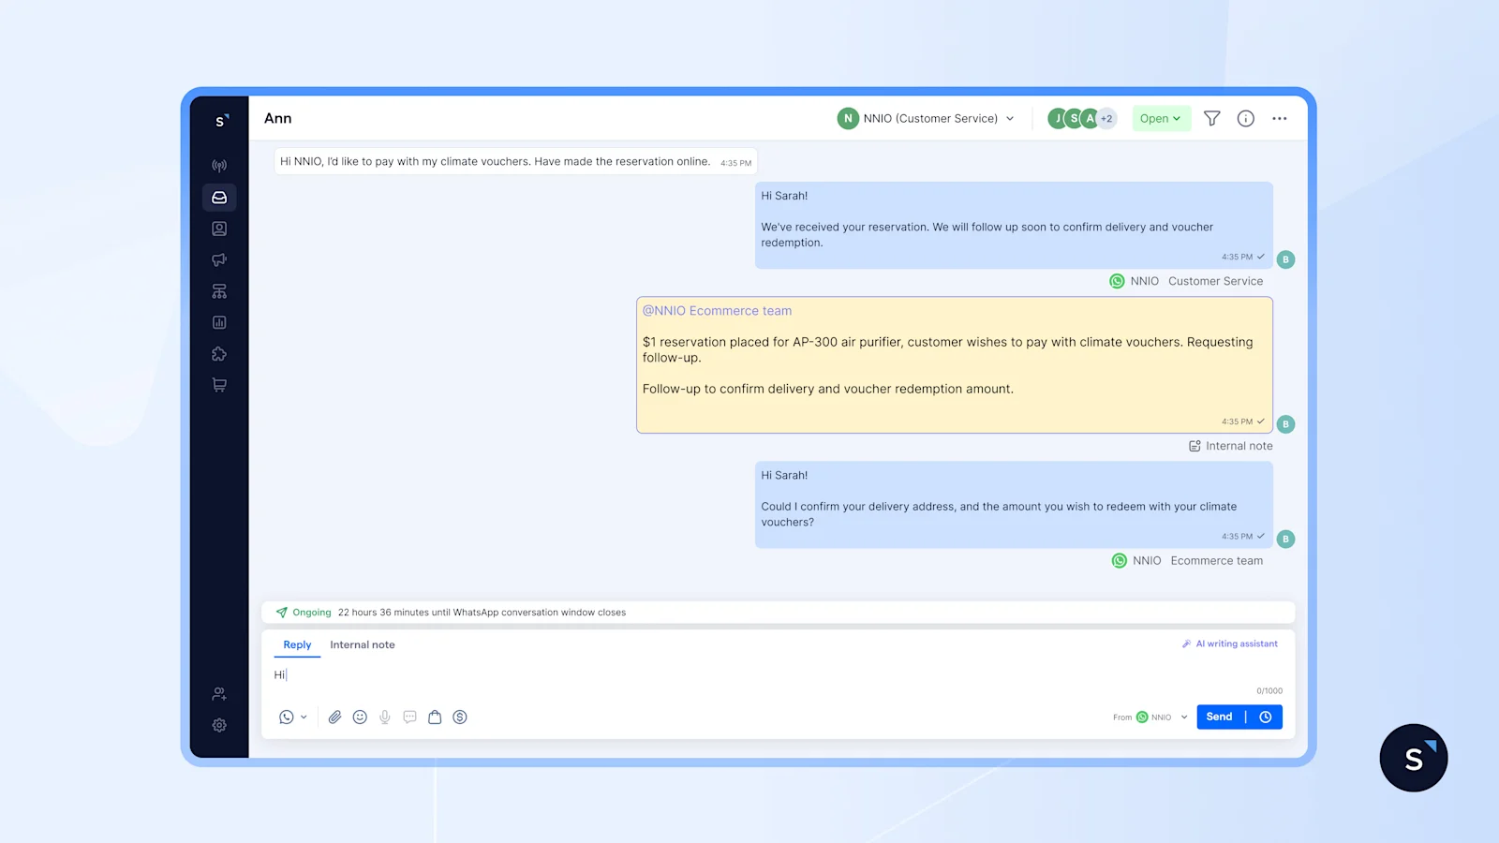This screenshot has height=843, width=1499.
Task: Click the 0/1000 character counter
Action: point(1269,691)
